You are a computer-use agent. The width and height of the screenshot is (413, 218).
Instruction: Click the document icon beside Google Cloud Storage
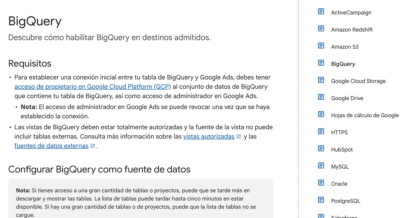click(321, 80)
